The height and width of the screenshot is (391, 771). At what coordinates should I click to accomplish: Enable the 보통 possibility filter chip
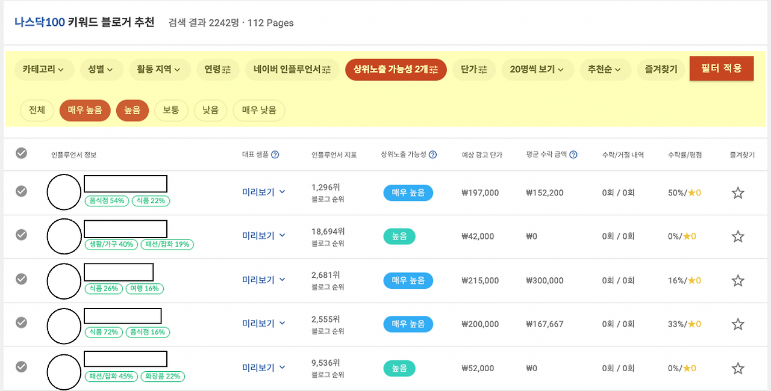tap(171, 110)
